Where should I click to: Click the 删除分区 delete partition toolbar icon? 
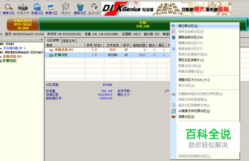click(x=80, y=9)
